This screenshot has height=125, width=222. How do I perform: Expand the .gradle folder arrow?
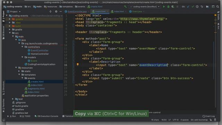pos(10,19)
